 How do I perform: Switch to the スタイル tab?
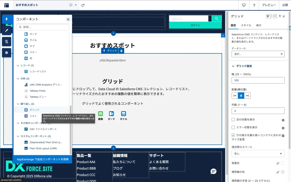[246, 25]
